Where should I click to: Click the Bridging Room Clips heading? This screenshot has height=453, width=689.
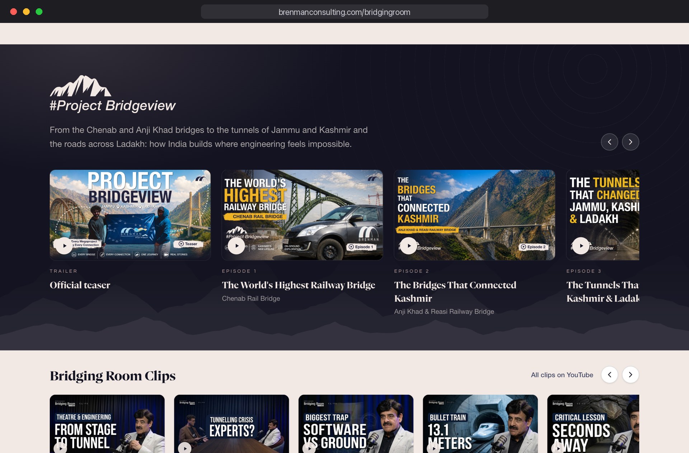coord(113,376)
